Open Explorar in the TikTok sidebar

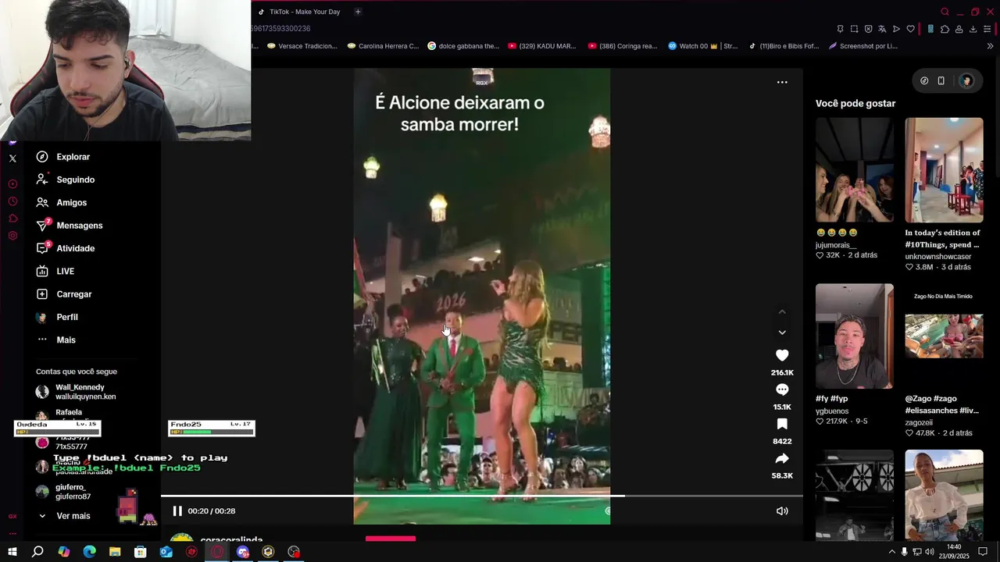[62, 157]
